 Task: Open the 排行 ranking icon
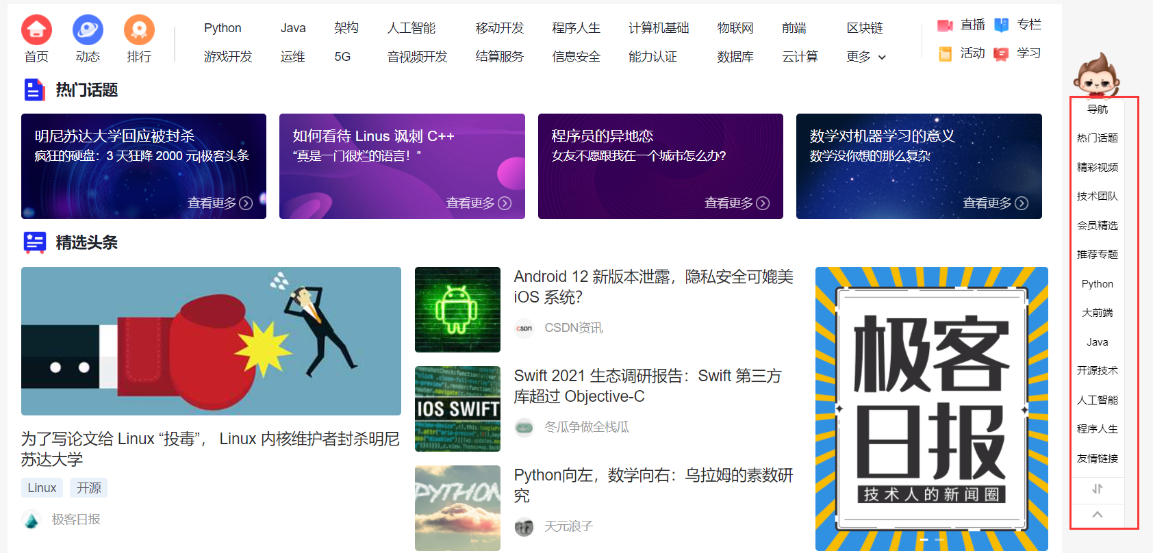click(139, 30)
